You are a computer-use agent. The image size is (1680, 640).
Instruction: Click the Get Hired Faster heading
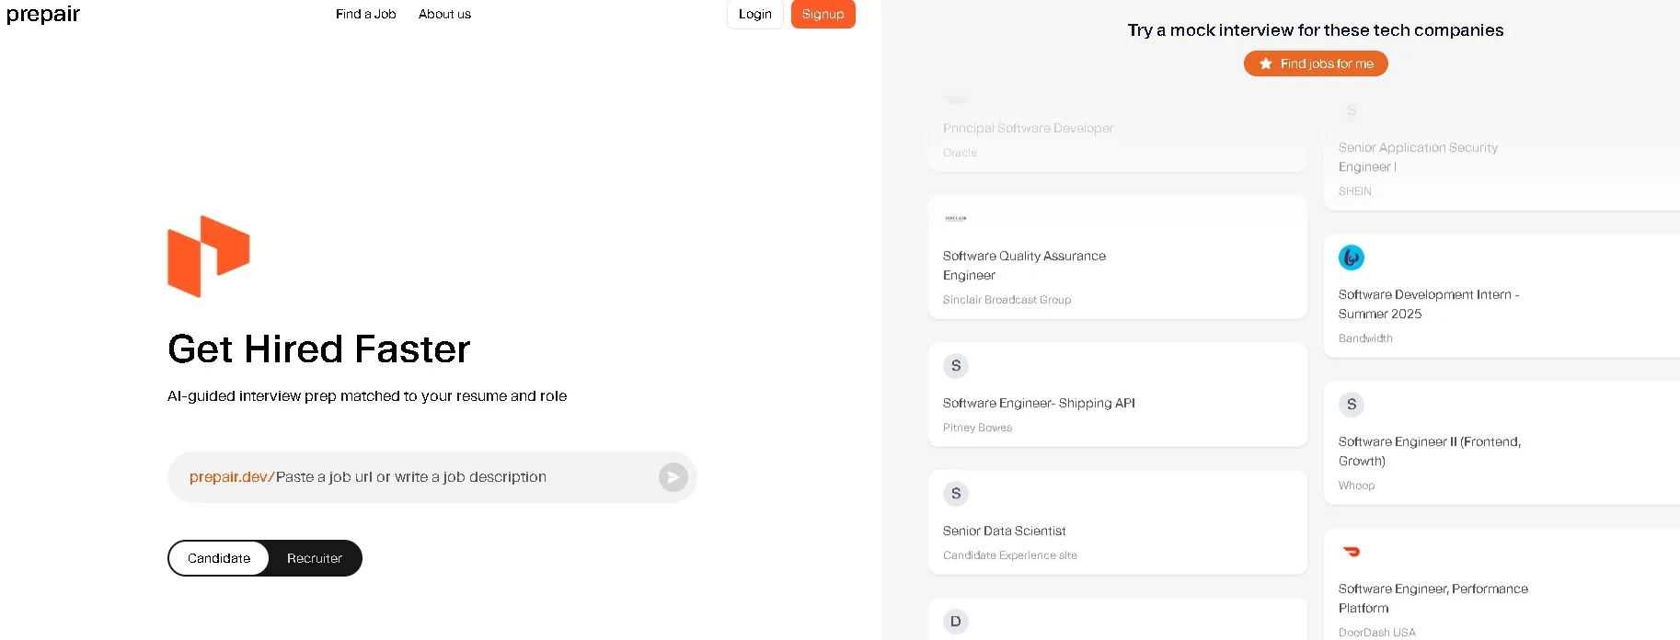(319, 349)
